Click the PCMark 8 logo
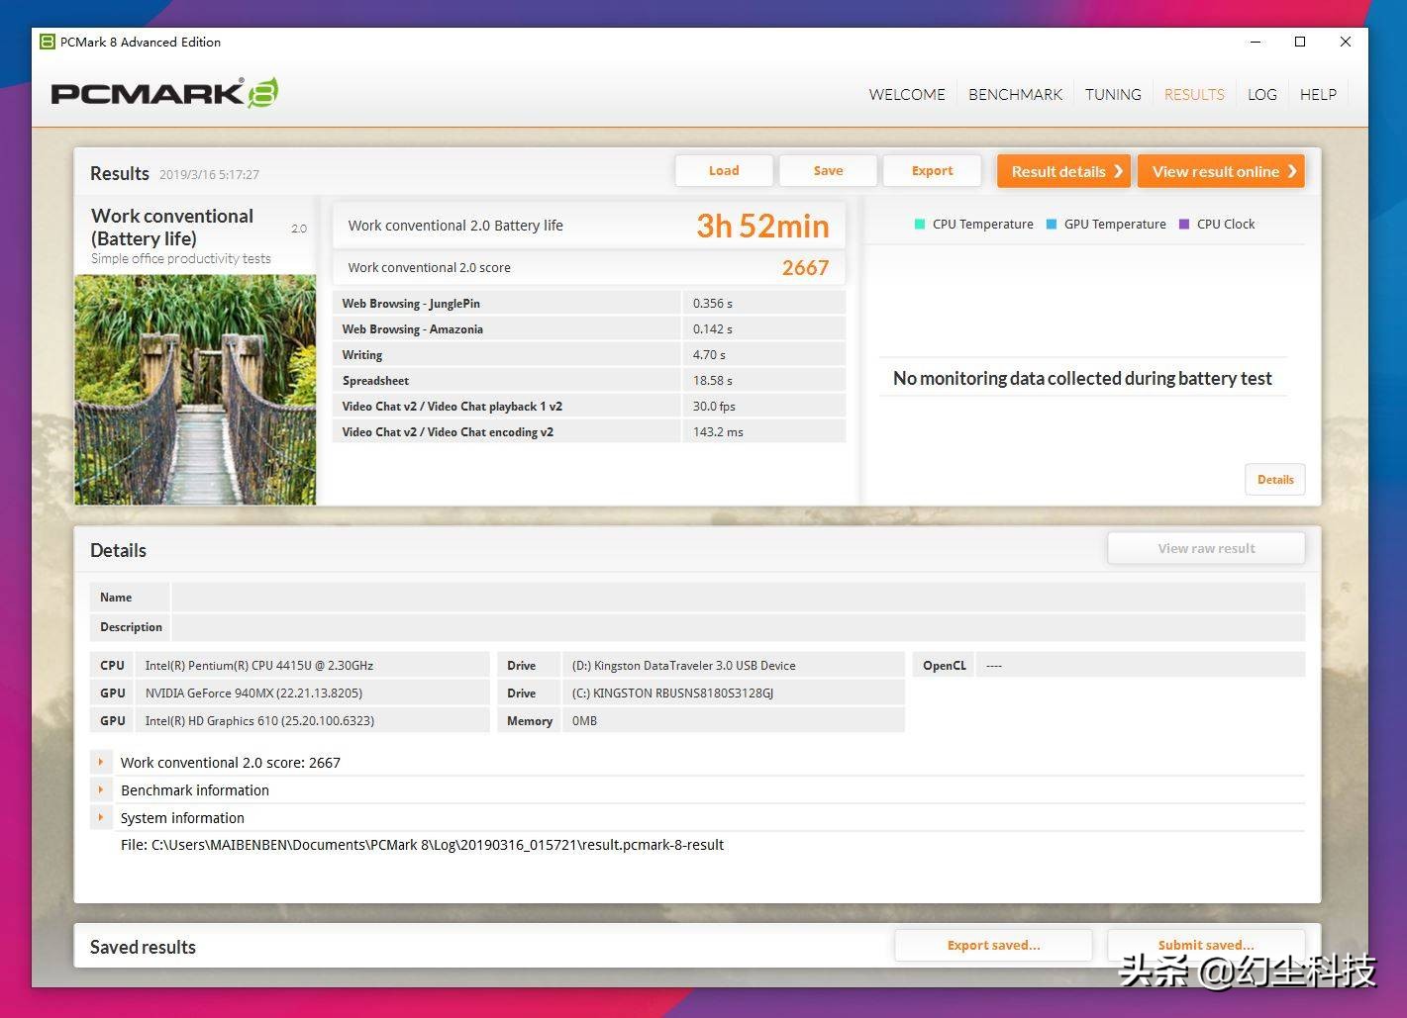This screenshot has height=1018, width=1407. tap(164, 93)
